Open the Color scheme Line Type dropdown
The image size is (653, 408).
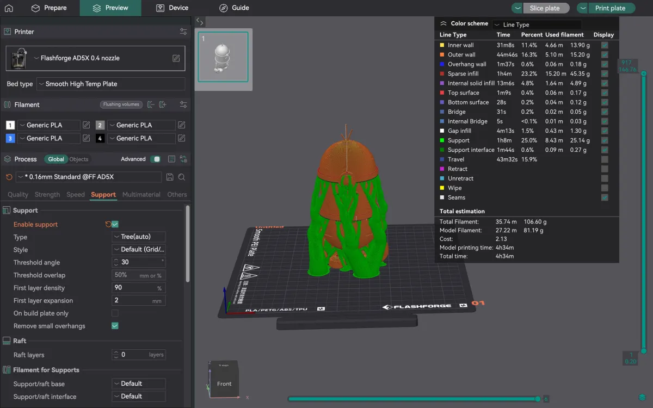pos(537,24)
